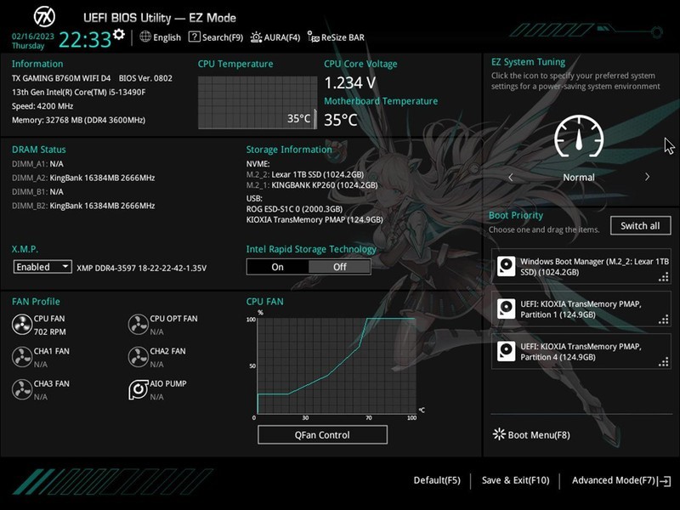Turn Intel Rapid Storage Technology Off
The height and width of the screenshot is (510, 680).
(x=339, y=267)
